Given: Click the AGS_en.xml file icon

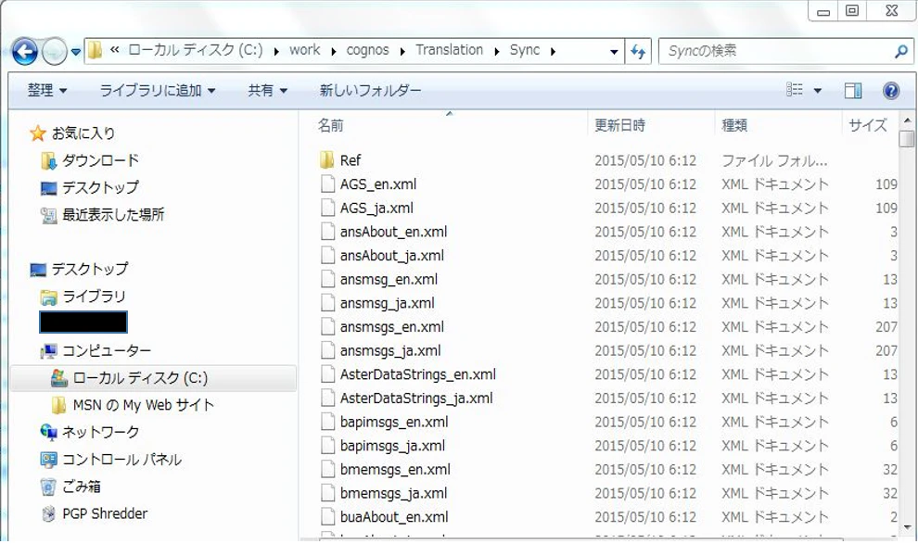Looking at the screenshot, I should pos(327,184).
